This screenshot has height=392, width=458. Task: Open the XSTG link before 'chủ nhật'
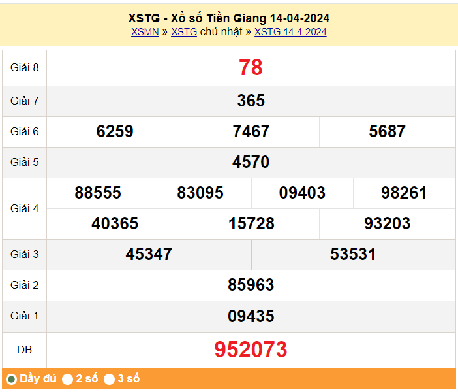pos(184,31)
